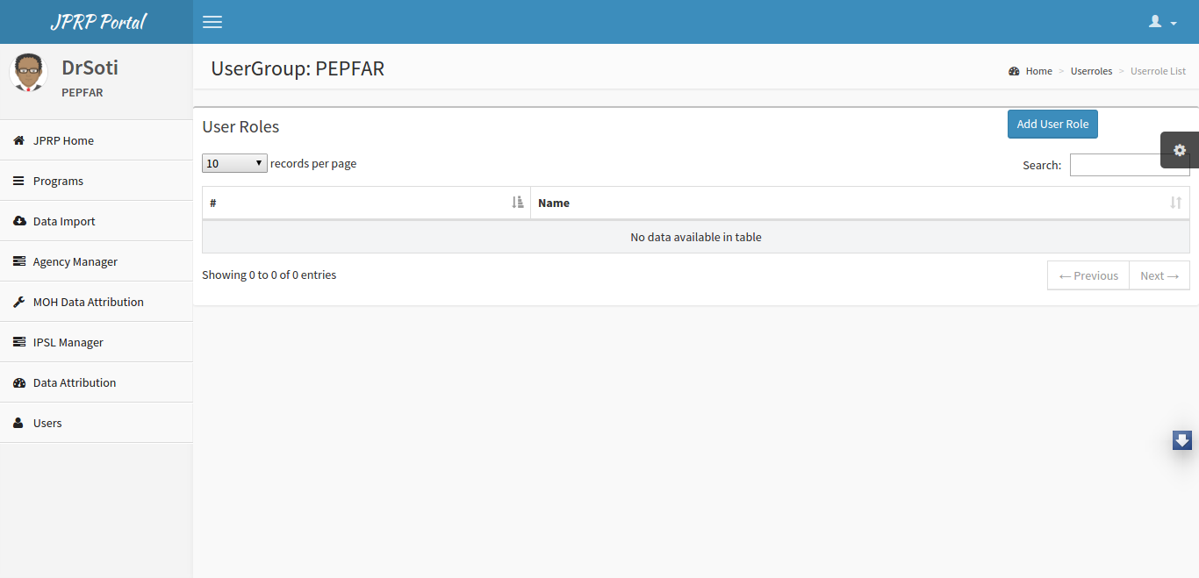Open the settings gear panel
Viewport: 1199px width, 578px height.
pos(1180,150)
